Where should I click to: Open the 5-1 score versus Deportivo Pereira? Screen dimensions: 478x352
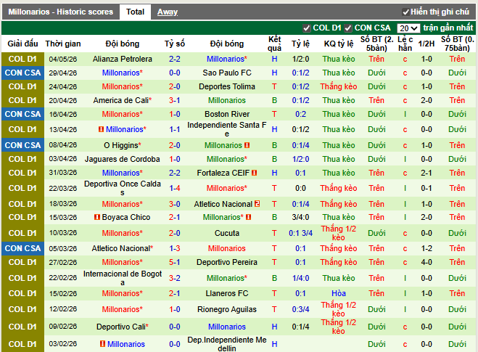point(175,262)
